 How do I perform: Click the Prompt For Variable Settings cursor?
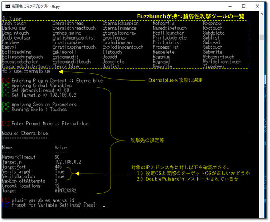(104, 205)
